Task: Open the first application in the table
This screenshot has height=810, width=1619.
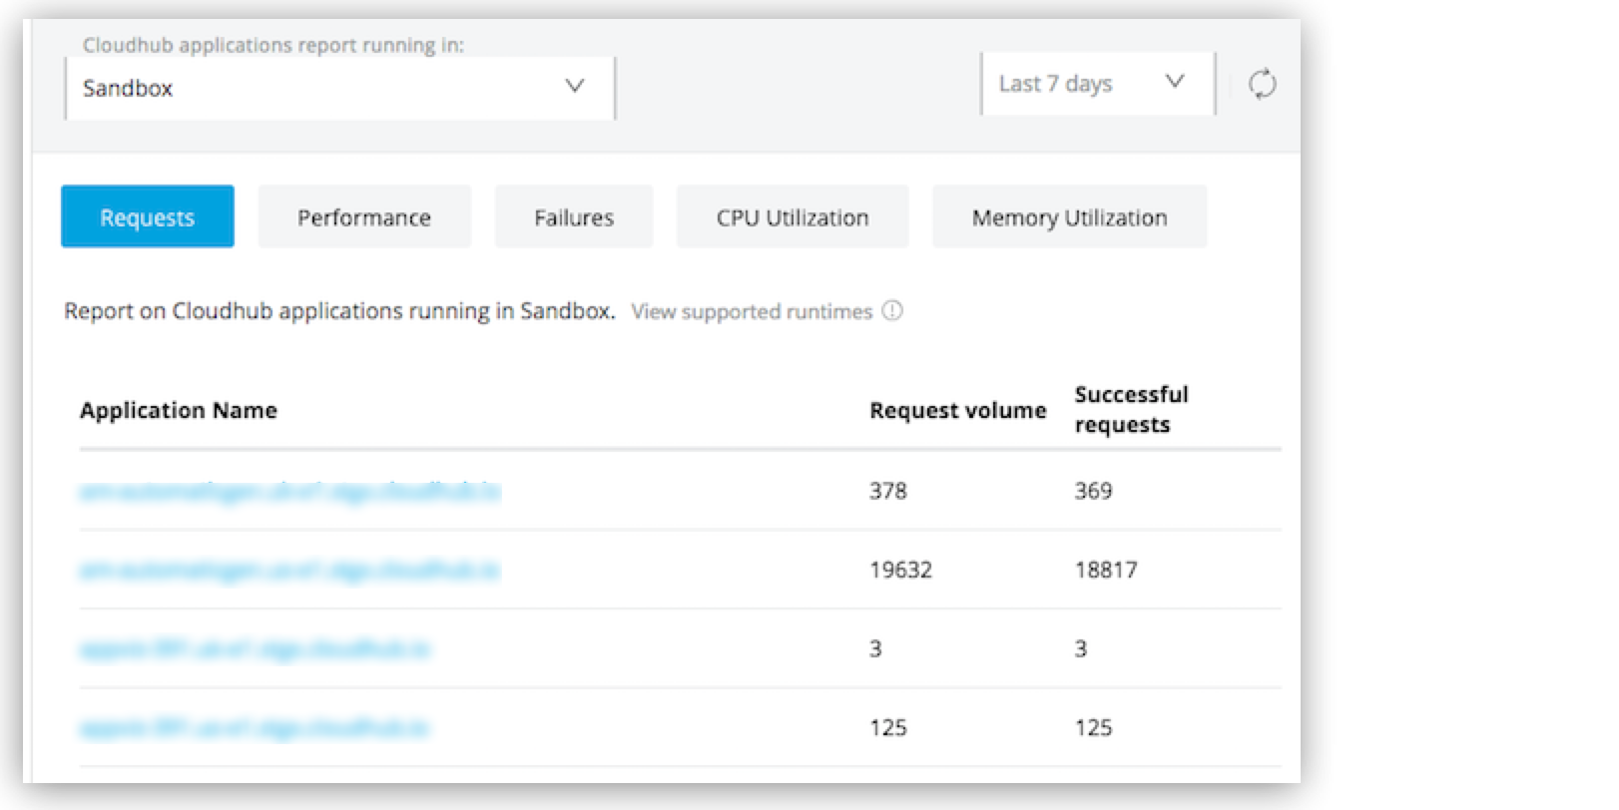Action: click(289, 491)
